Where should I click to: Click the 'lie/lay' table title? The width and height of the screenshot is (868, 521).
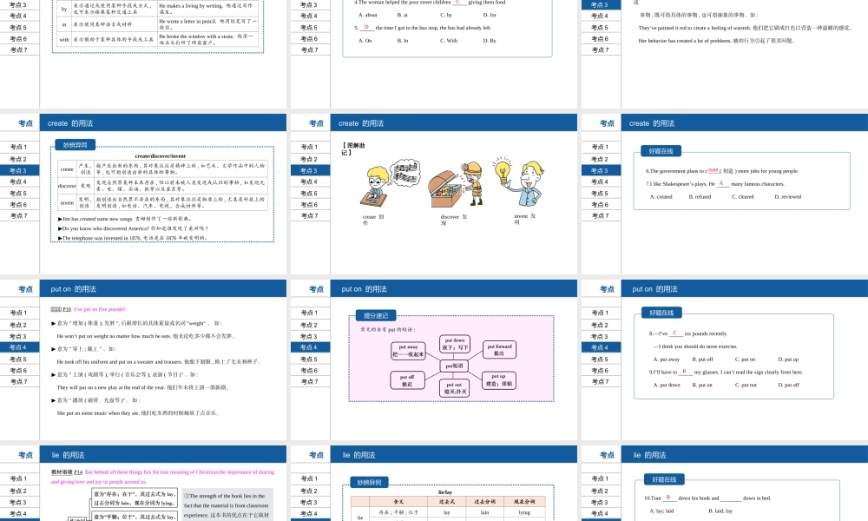[445, 491]
